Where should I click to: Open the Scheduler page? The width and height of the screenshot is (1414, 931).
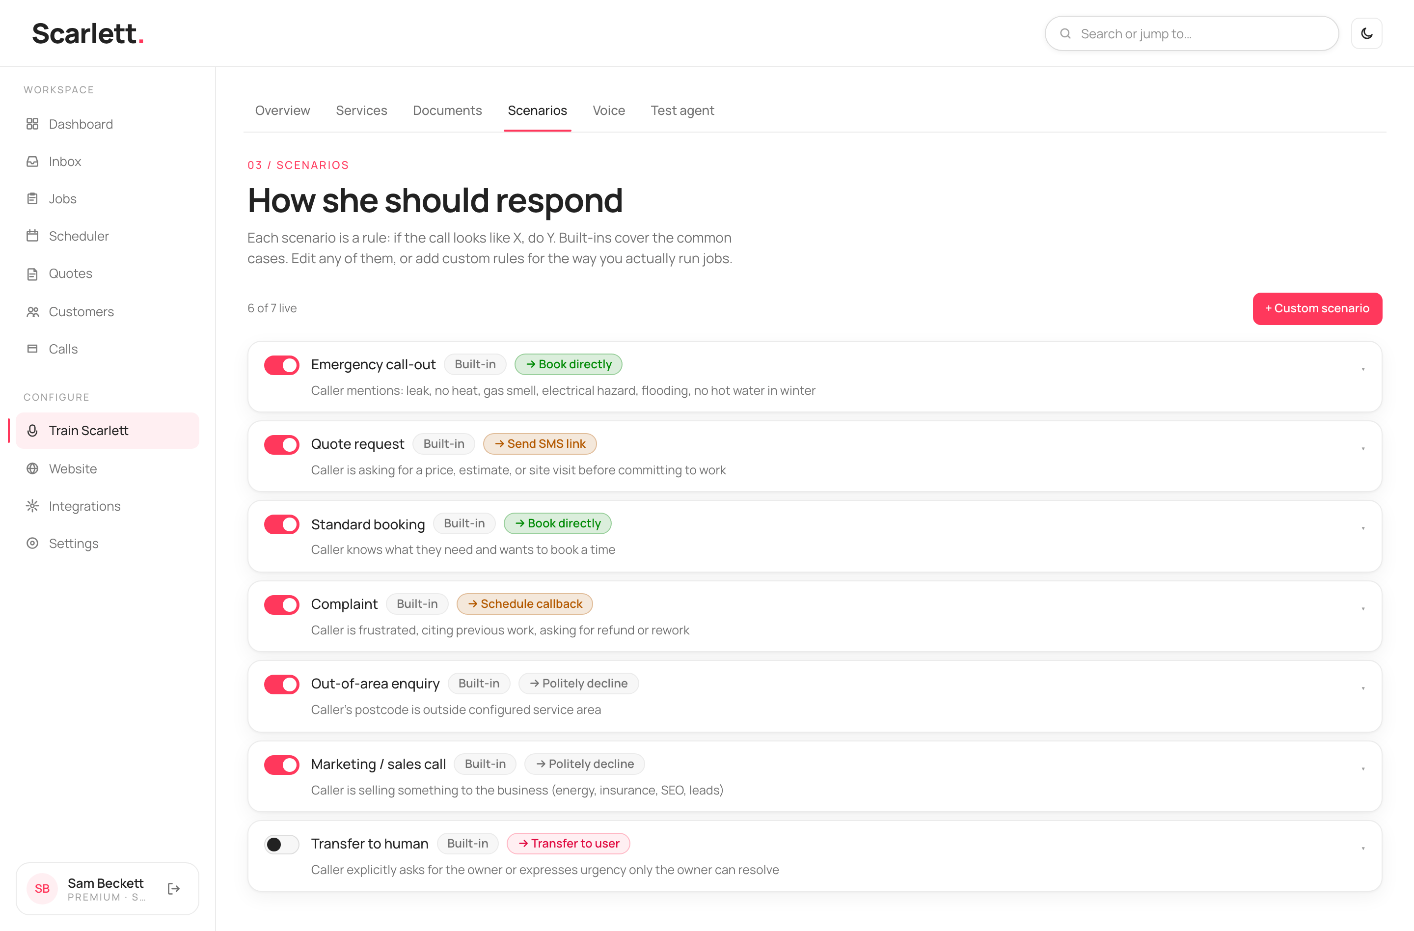pyautogui.click(x=108, y=236)
